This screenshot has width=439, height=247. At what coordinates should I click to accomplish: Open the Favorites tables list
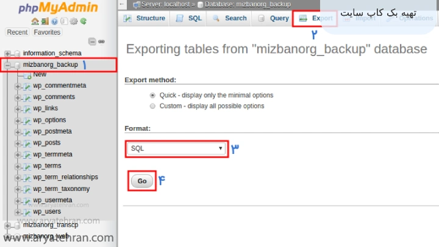click(47, 32)
